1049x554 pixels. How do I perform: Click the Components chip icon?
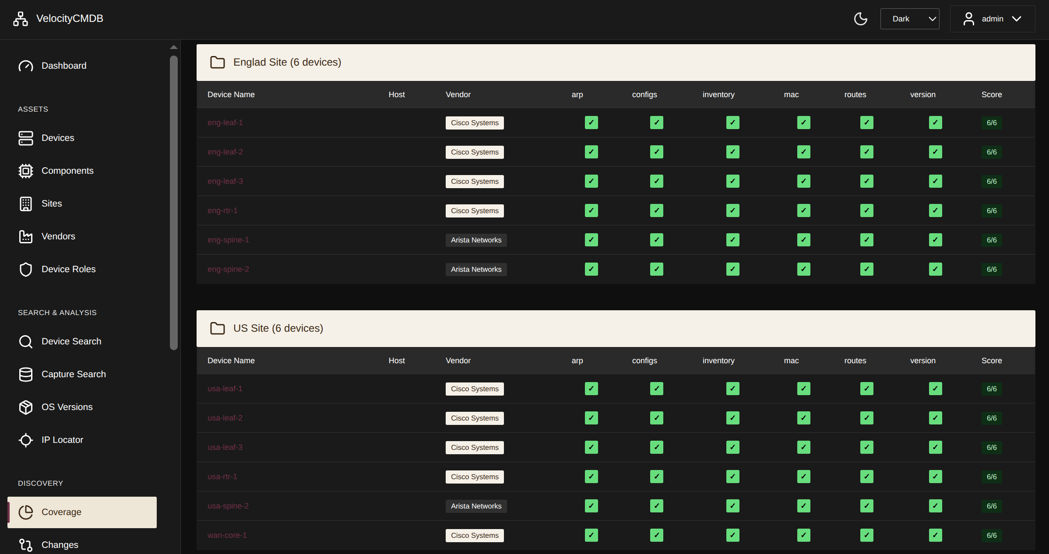26,171
